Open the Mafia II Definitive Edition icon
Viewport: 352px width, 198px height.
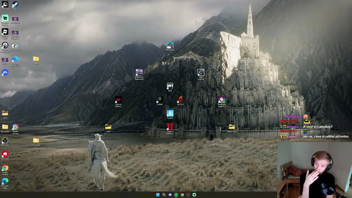(x=170, y=129)
